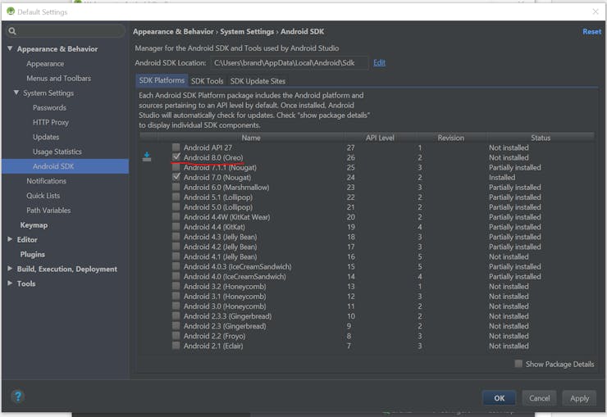607x417 pixels.
Task: Check the Android API 27 checkbox
Action: (176, 147)
